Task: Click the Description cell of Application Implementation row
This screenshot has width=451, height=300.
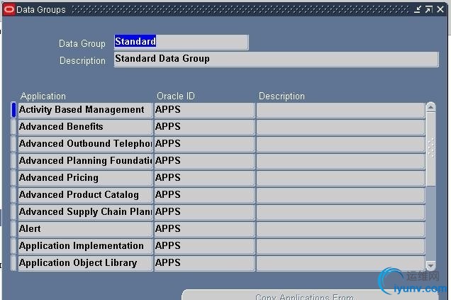Action: 341,246
